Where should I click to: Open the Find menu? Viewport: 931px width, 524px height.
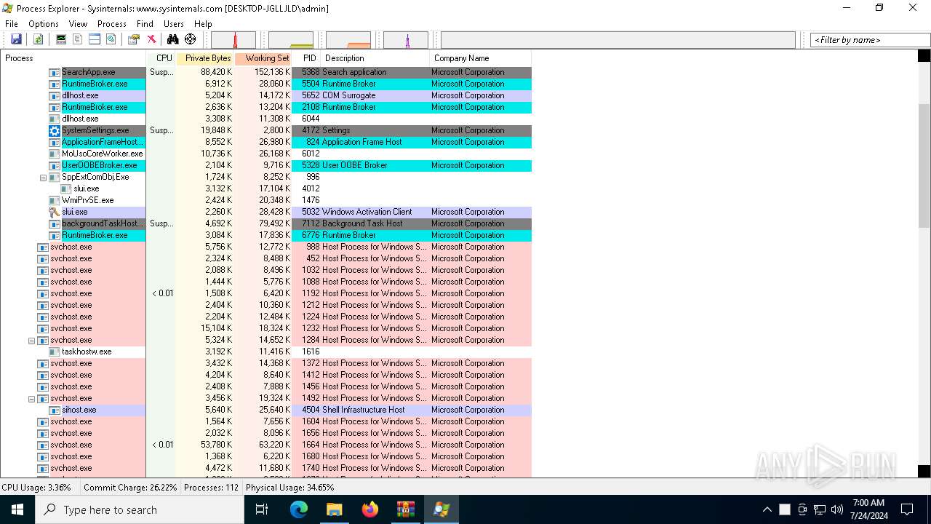coord(145,24)
